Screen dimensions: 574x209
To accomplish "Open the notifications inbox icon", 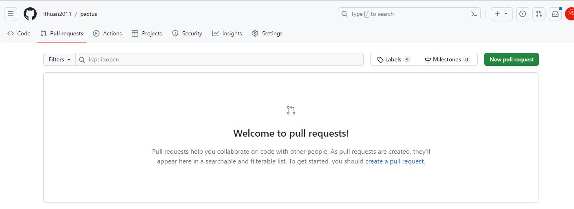I will [555, 14].
